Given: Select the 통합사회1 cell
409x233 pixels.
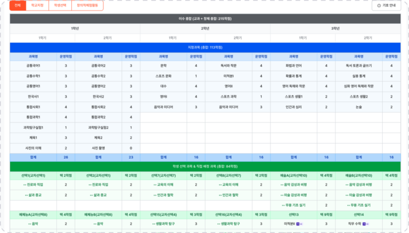Looking at the screenshot, I should 33,107.
